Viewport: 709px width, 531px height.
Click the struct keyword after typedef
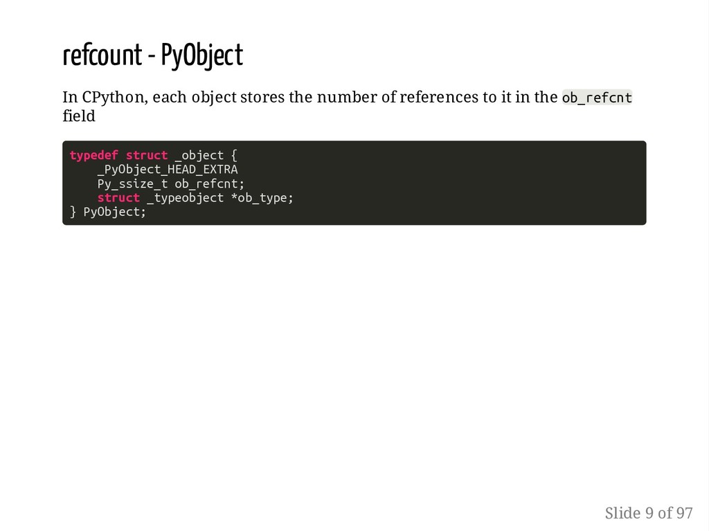click(x=147, y=156)
